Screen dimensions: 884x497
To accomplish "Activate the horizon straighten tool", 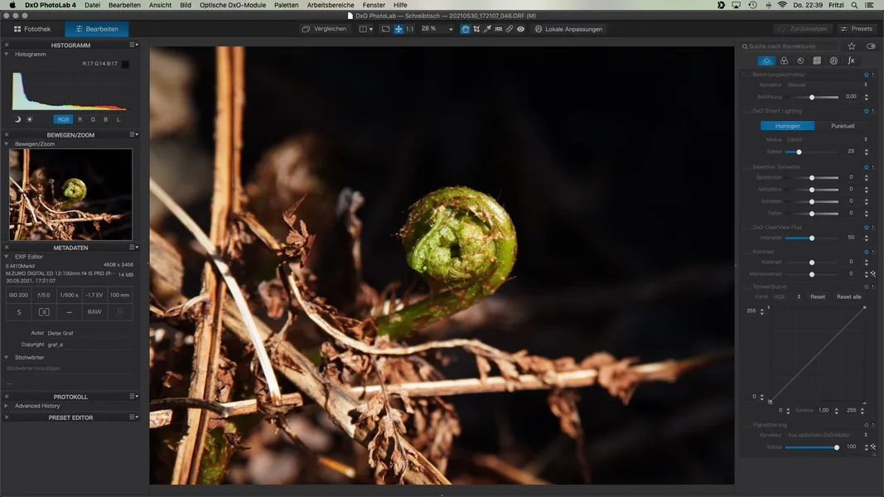I will coord(499,29).
